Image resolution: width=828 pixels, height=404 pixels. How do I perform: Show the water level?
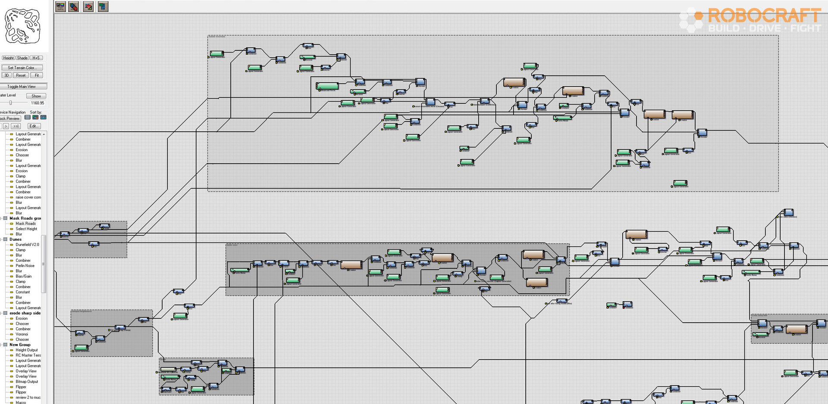coord(36,96)
